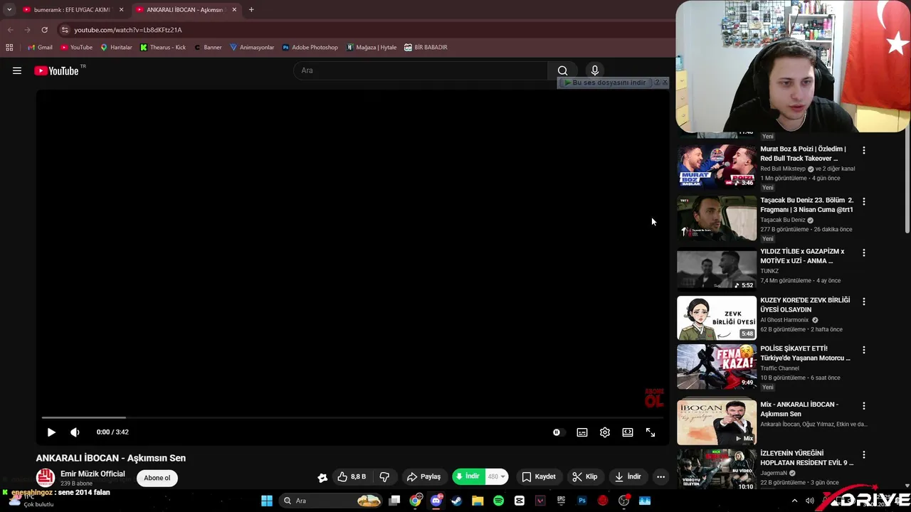Open File Explorer from the taskbar
Image resolution: width=911 pixels, height=512 pixels.
click(x=478, y=501)
